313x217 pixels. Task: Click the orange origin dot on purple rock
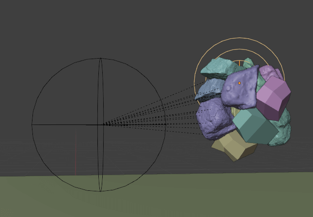239,83
